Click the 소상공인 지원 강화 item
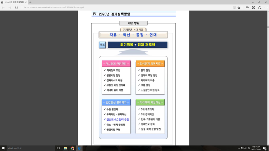The height and width of the screenshot is (151, 269). click(150, 90)
